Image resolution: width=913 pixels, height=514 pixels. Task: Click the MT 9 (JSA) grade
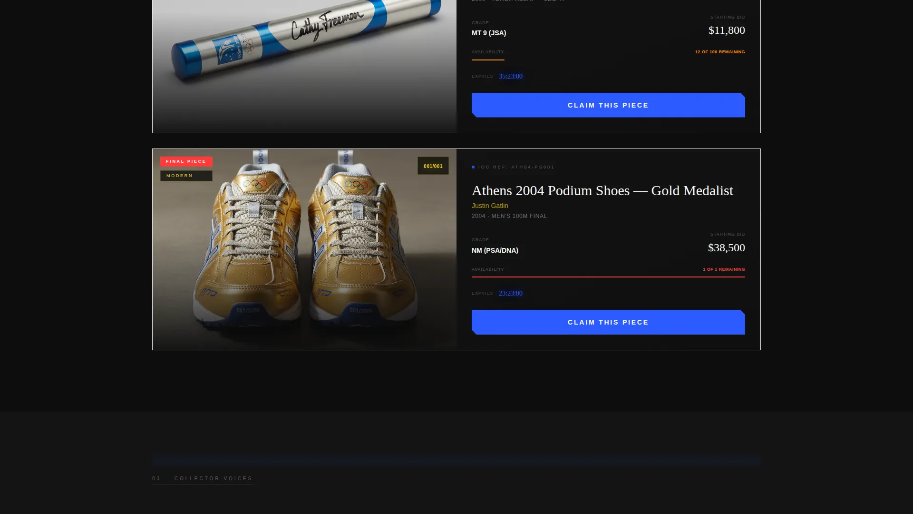pyautogui.click(x=489, y=33)
